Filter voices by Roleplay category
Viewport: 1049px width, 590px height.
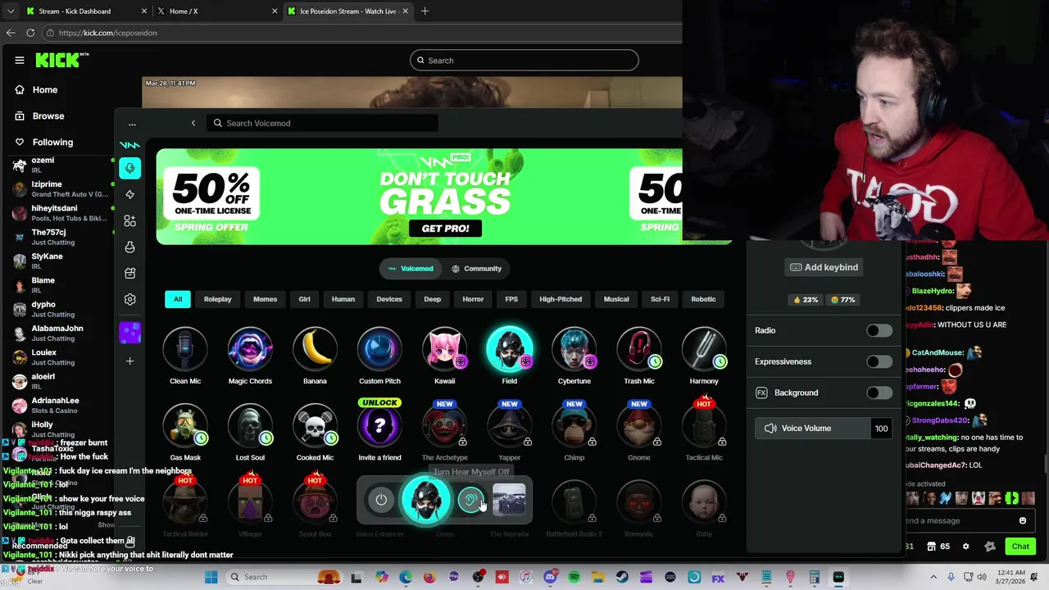[217, 299]
